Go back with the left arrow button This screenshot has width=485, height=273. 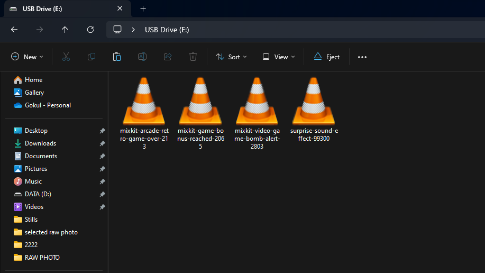tap(14, 30)
